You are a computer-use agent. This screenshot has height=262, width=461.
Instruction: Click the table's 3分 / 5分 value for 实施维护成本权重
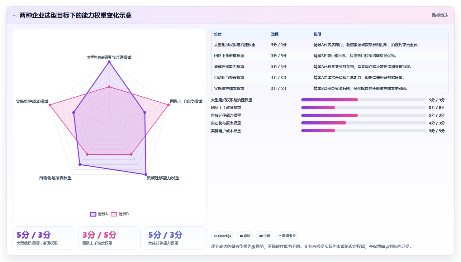click(x=279, y=89)
